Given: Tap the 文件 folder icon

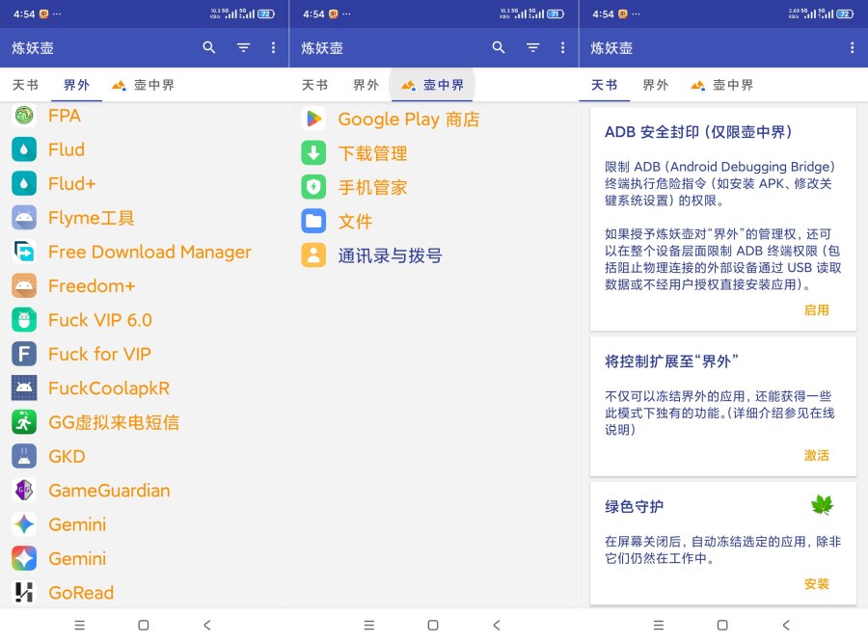Looking at the screenshot, I should (313, 222).
